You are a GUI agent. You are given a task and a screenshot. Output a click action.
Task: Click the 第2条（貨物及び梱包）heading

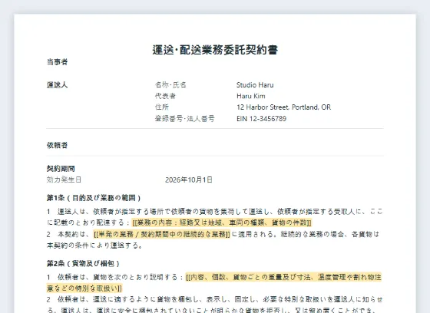click(83, 264)
